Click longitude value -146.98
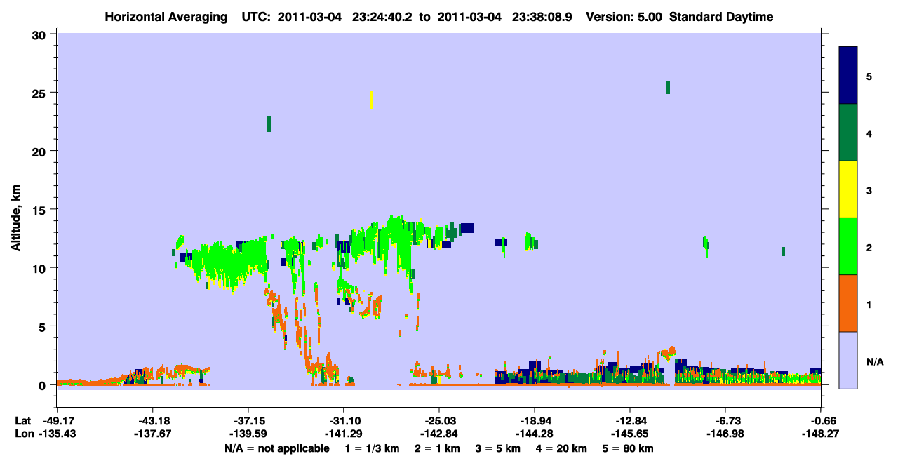Viewport: 912px width, 468px height. tap(725, 434)
